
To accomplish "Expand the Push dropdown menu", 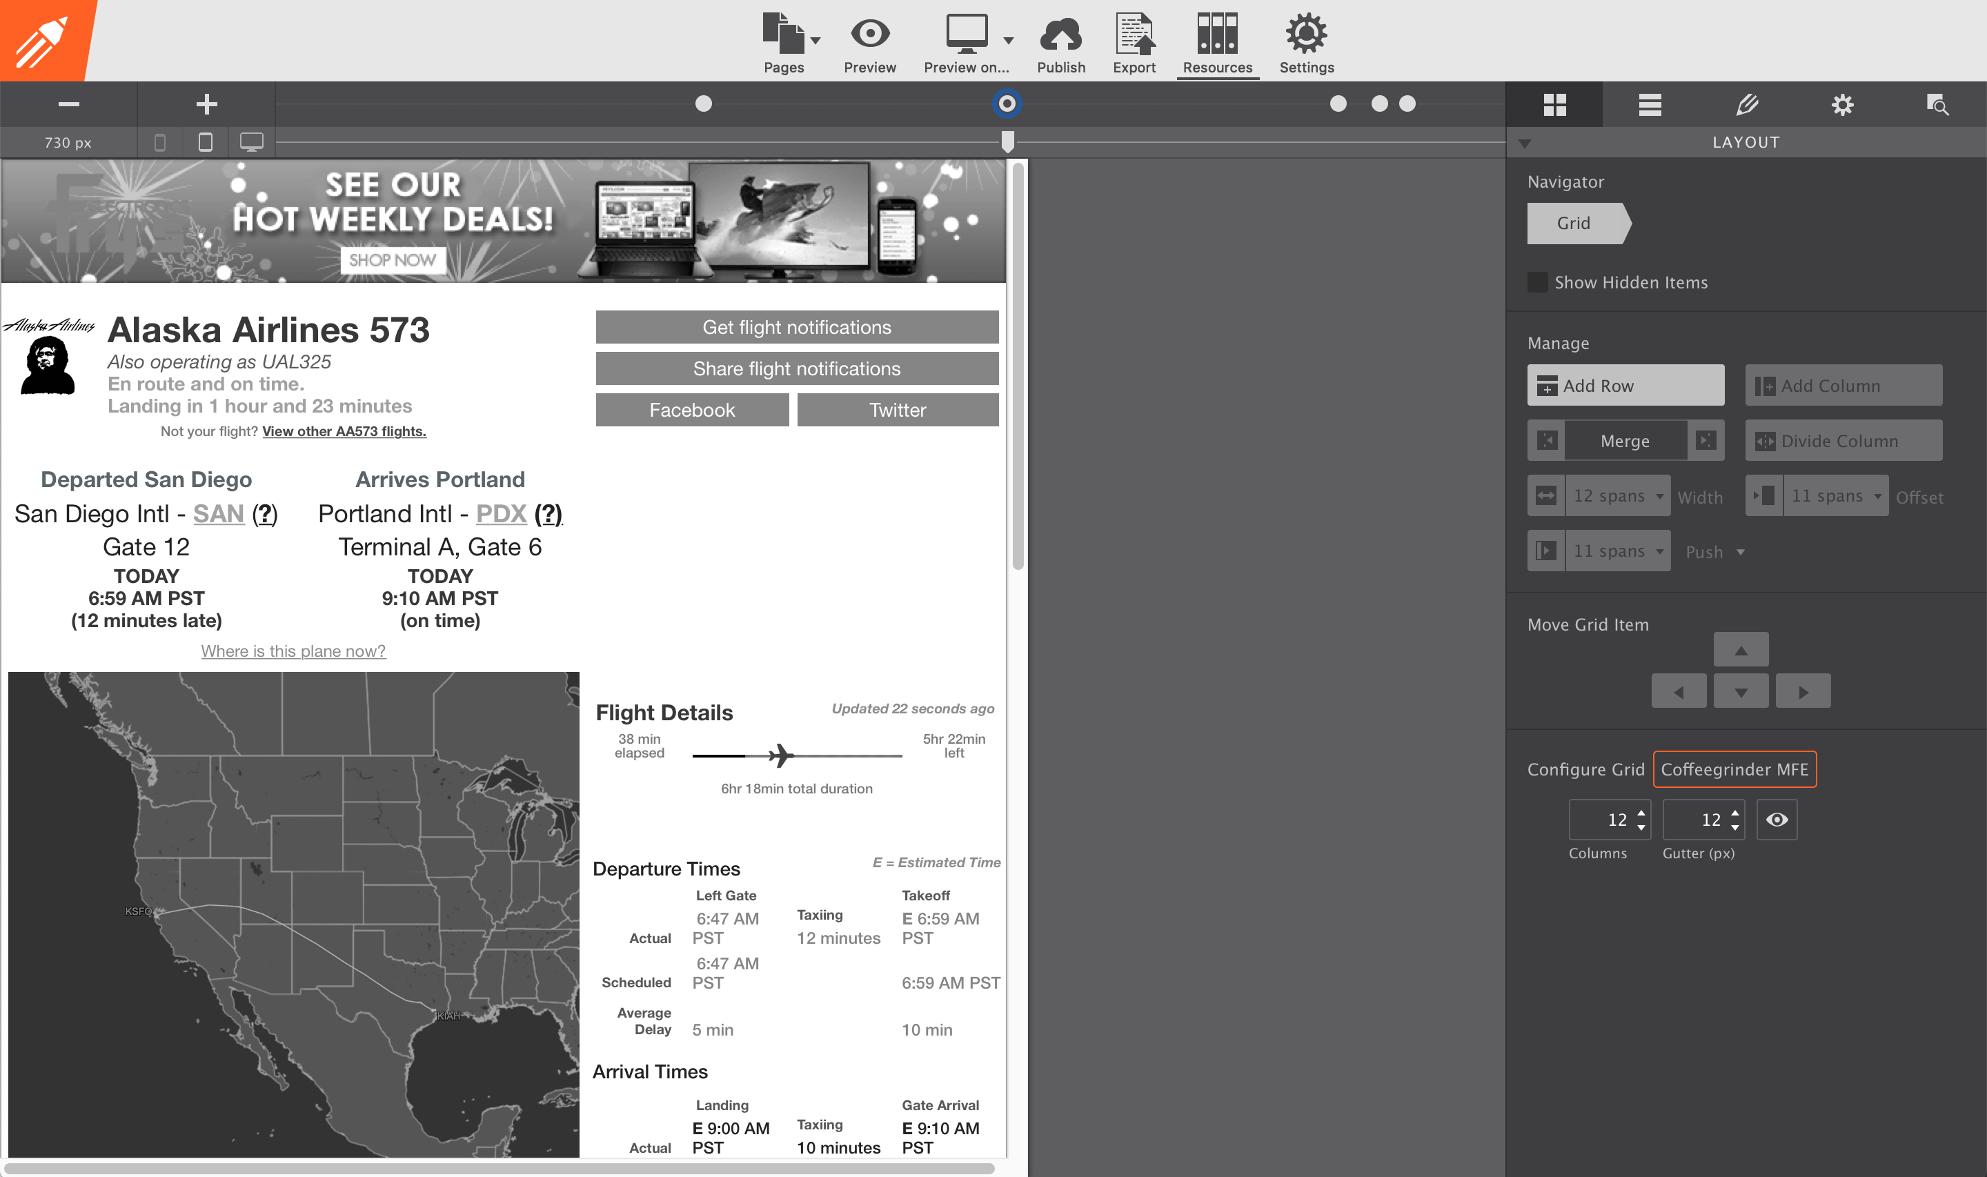I will pos(1715,552).
